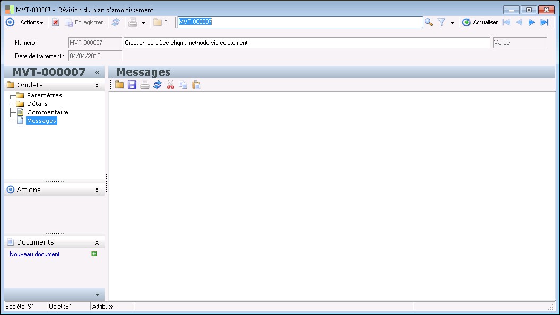The width and height of the screenshot is (560, 315).
Task: Go to last record arrow
Action: point(544,22)
